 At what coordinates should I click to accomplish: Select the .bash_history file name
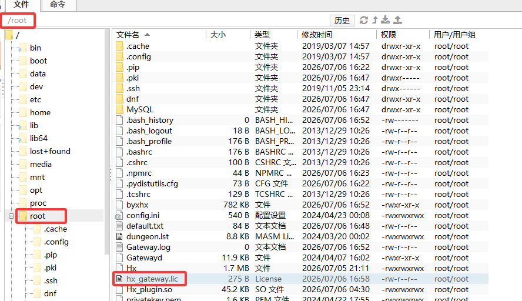click(x=150, y=120)
